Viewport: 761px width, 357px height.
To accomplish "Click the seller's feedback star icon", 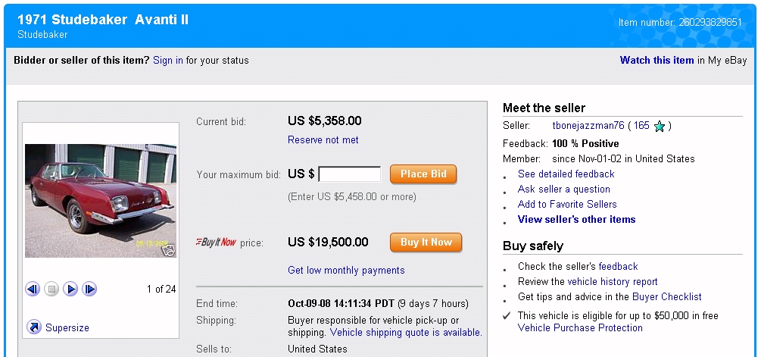I will pos(660,127).
